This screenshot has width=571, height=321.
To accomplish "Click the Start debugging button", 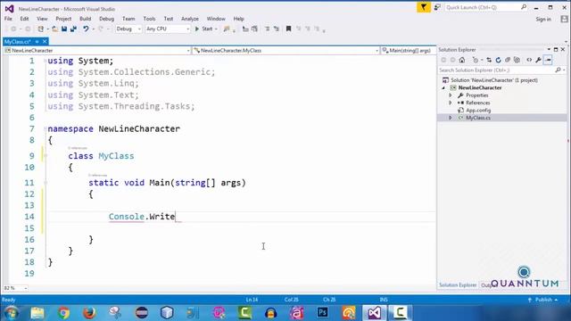I will click(x=204, y=29).
